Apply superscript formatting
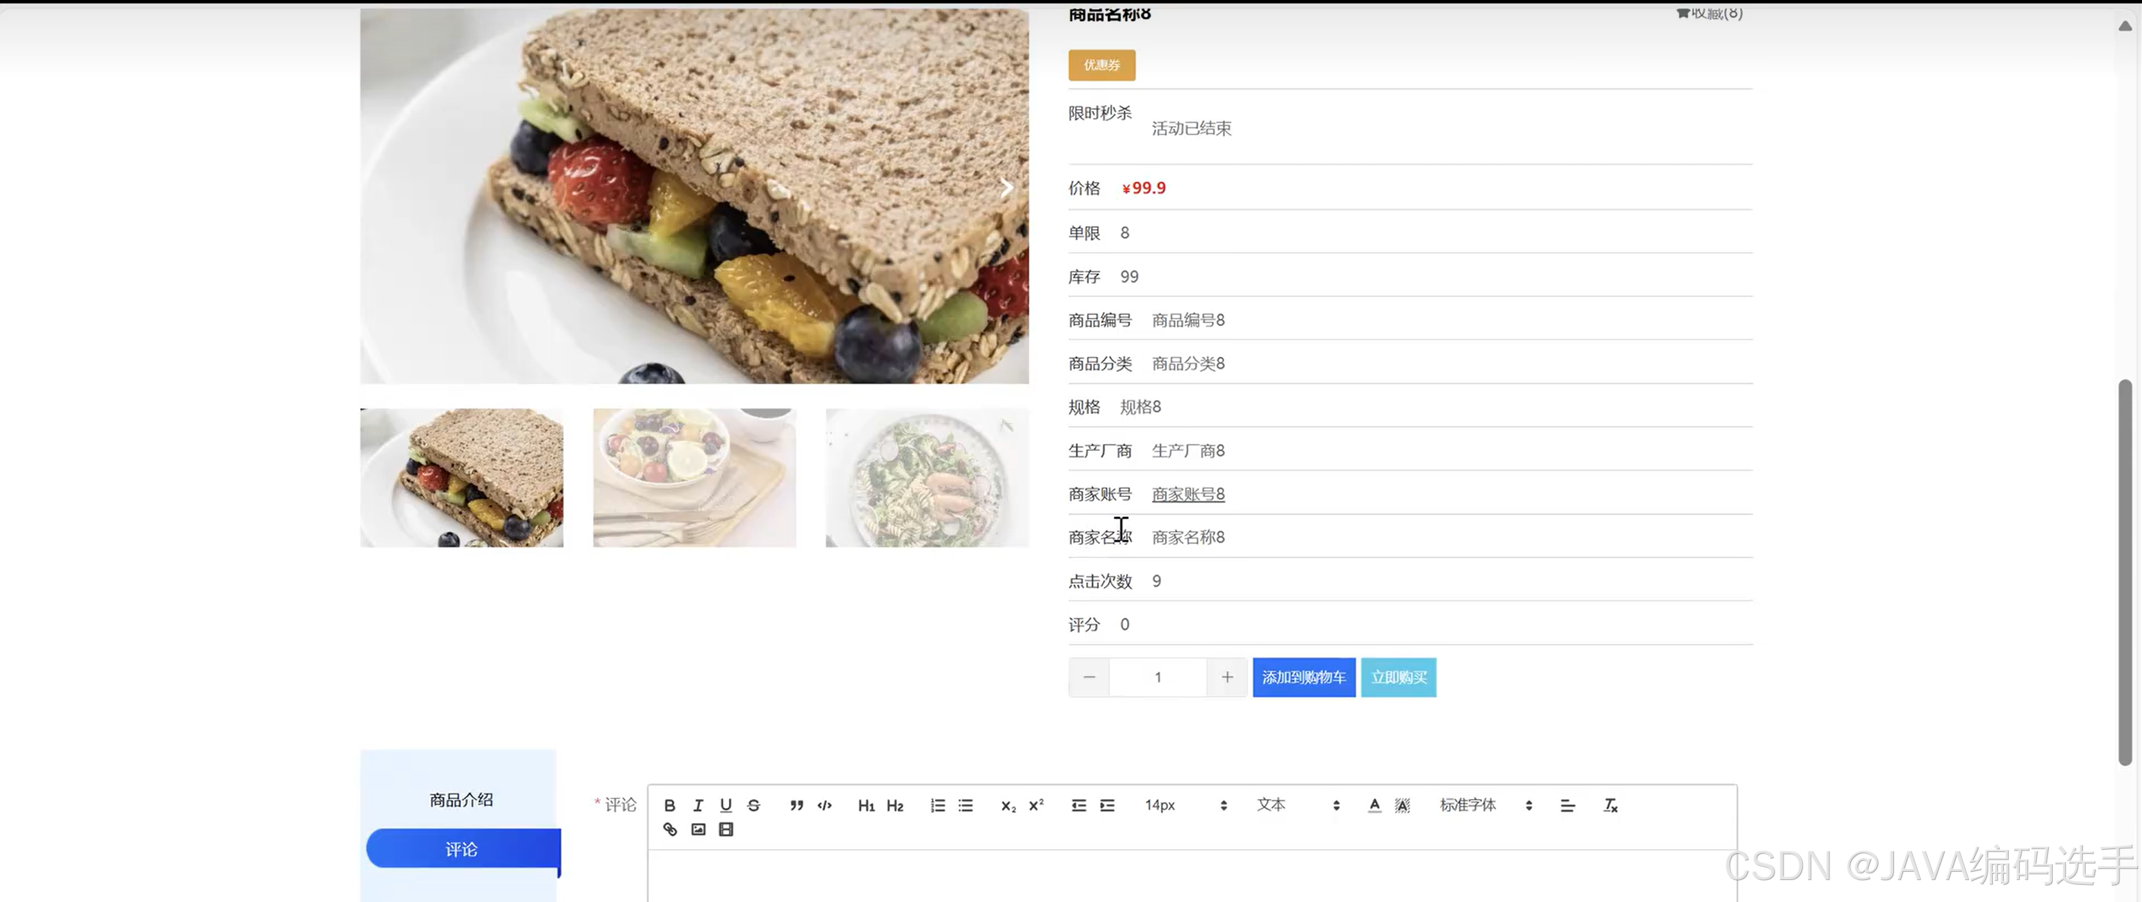 [1035, 805]
